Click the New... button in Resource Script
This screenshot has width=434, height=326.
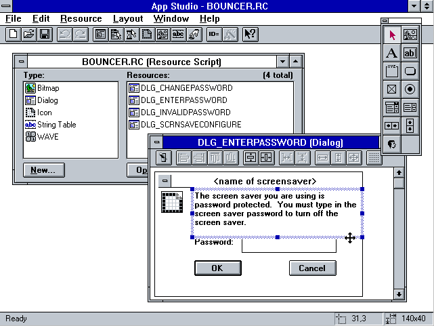click(x=44, y=170)
